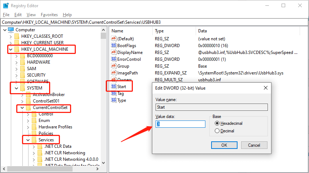Select the ErrorControl DWORD icon
The height and width of the screenshot is (173, 309).
pos(113,59)
